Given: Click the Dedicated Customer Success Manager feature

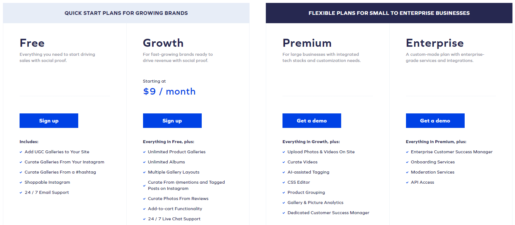Looking at the screenshot, I should (328, 213).
